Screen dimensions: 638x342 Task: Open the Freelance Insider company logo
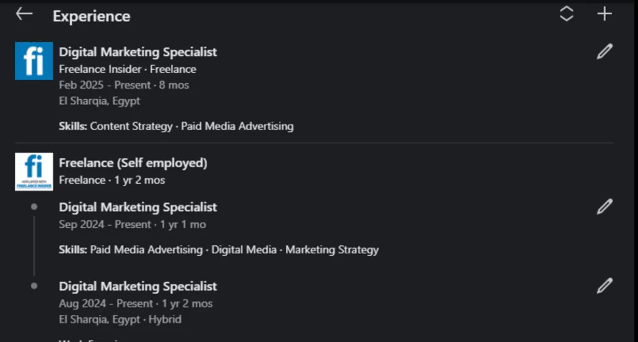[x=34, y=61]
